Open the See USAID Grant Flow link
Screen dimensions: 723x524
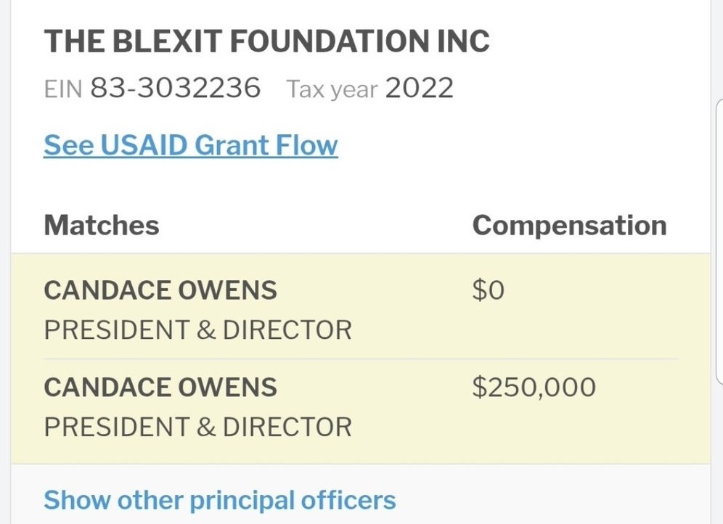pyautogui.click(x=190, y=145)
